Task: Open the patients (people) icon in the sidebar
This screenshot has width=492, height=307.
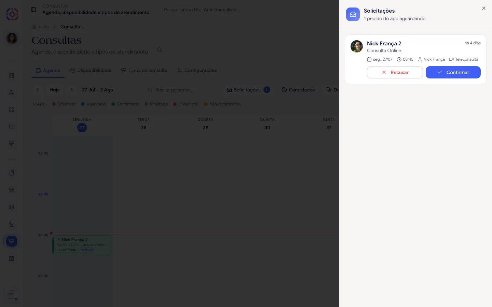Action: [12, 92]
